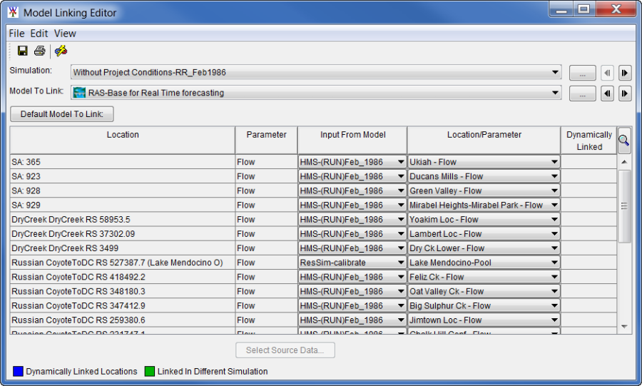Screen dimensions: 642x386
Task: Open Input From Model dropdown for SA: 365
Action: (352, 162)
